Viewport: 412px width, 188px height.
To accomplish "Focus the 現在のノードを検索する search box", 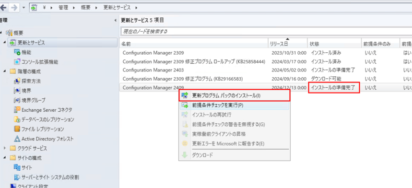I will point(266,32).
